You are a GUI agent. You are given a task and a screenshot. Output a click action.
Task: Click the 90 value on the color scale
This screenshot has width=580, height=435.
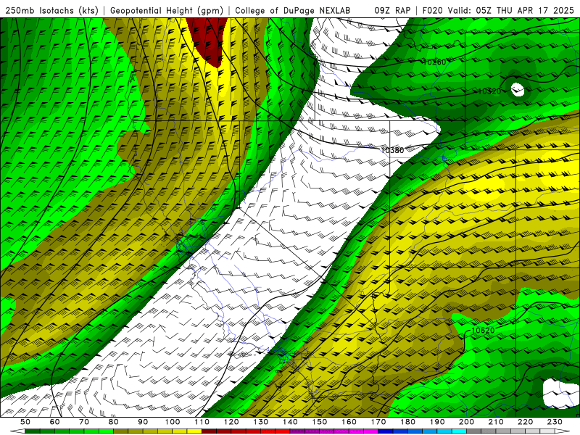143,422
